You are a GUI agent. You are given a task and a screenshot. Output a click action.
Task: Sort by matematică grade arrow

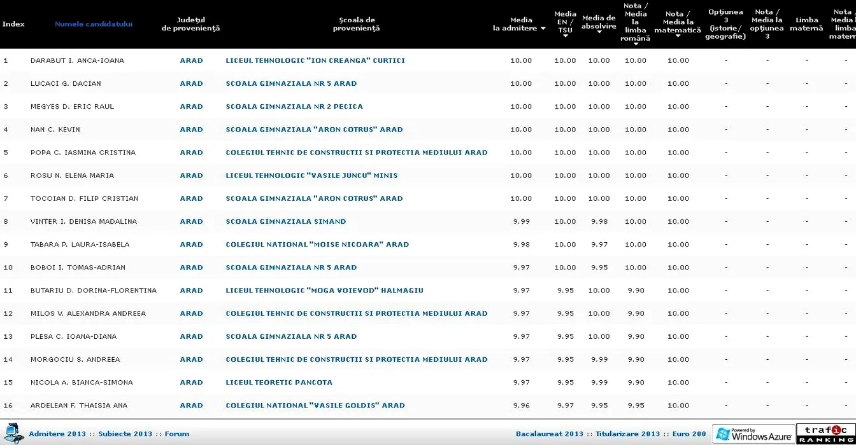(678, 36)
